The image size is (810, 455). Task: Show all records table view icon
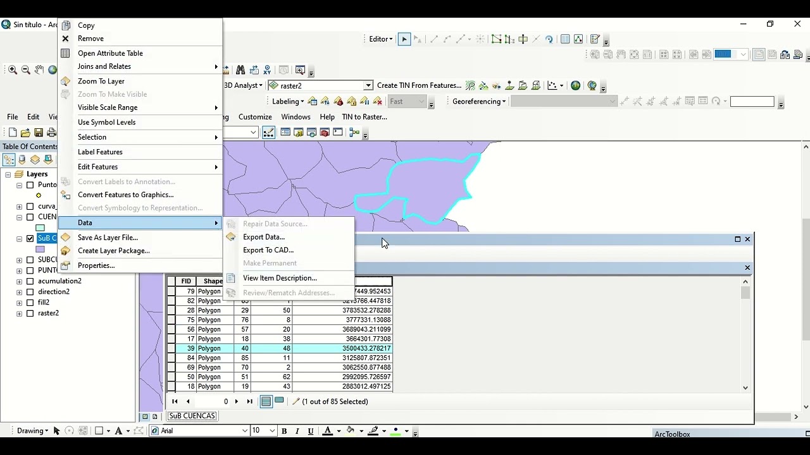tap(266, 401)
